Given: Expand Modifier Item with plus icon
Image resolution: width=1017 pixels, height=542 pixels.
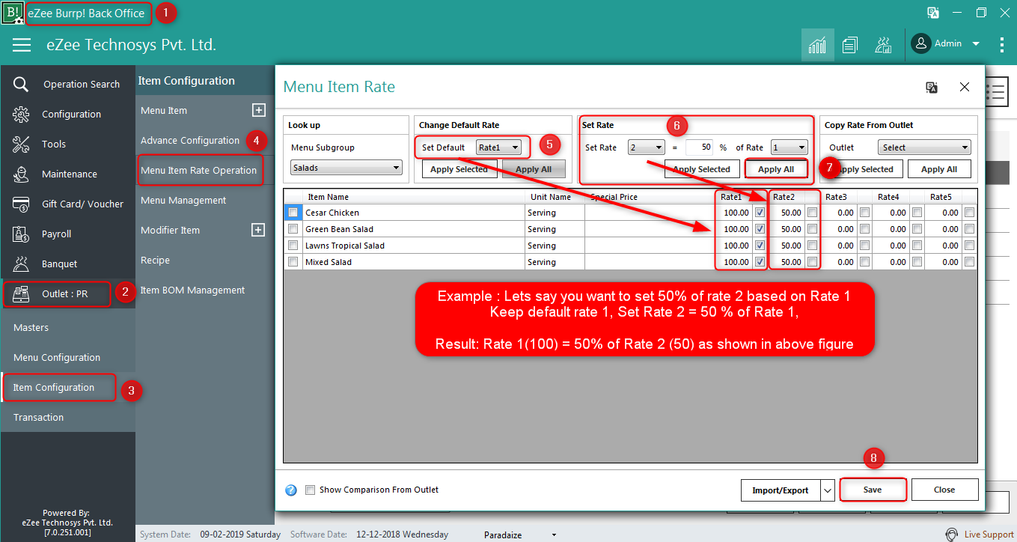Looking at the screenshot, I should coord(258,230).
